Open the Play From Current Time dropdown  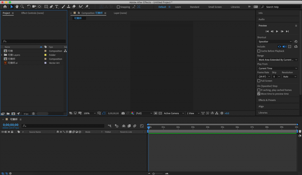[278, 68]
